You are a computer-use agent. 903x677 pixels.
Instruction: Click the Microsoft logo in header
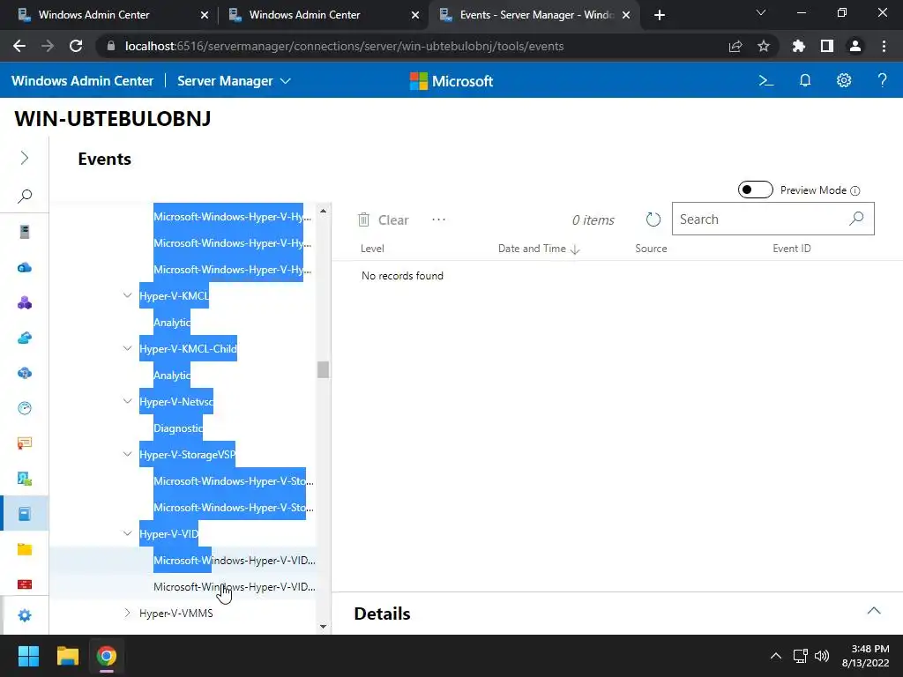(451, 81)
